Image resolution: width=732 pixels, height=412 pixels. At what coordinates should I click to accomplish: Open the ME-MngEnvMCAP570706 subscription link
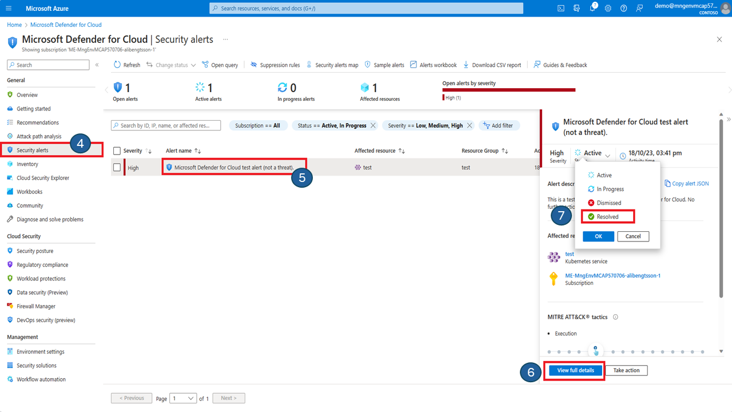coord(613,276)
